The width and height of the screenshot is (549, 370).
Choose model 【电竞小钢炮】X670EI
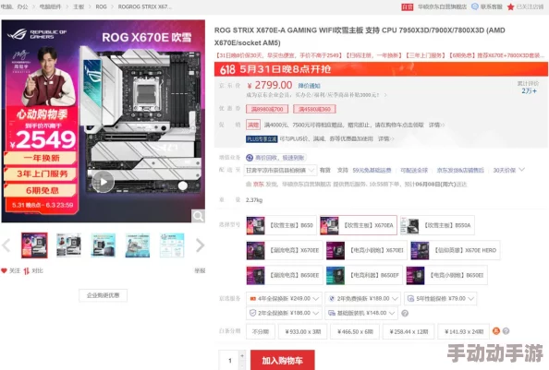coord(366,250)
